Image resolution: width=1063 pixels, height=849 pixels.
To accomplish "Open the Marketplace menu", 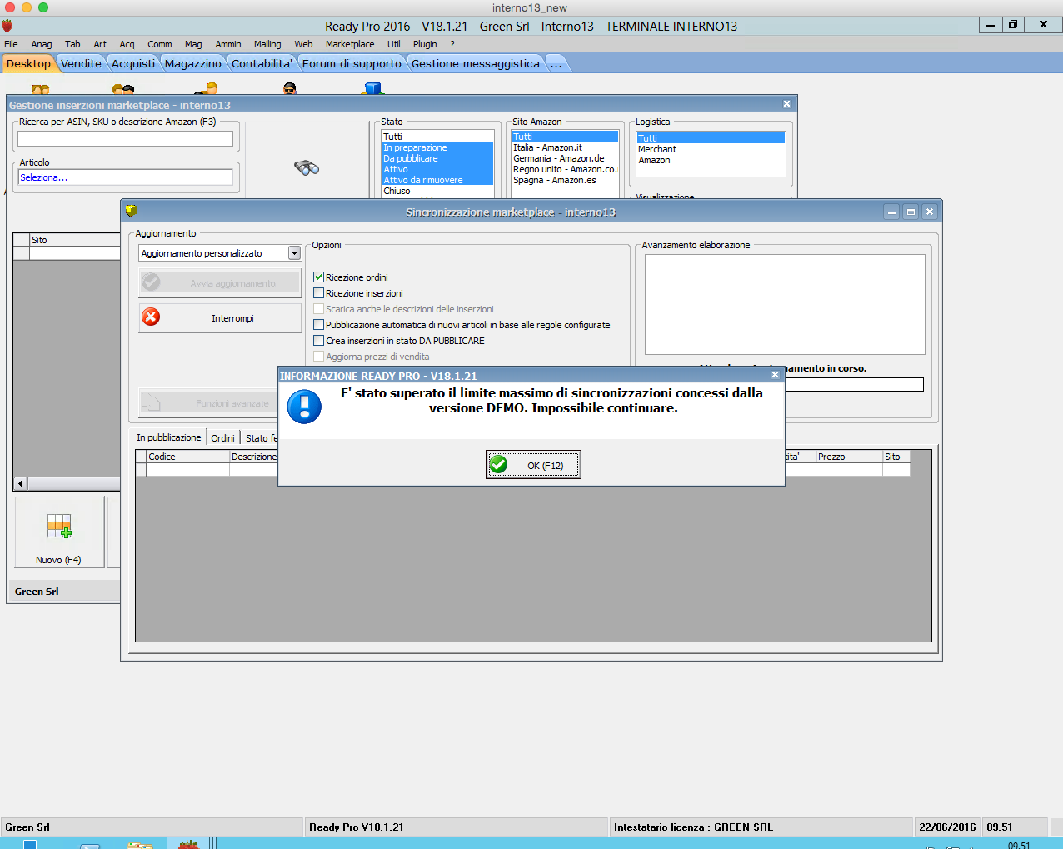I will pyautogui.click(x=350, y=44).
